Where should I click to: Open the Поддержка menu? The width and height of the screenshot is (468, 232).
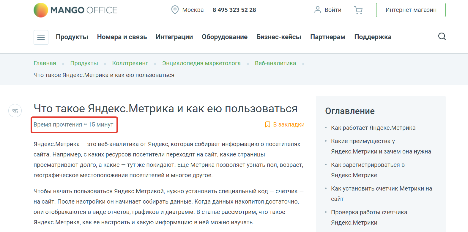pos(373,37)
